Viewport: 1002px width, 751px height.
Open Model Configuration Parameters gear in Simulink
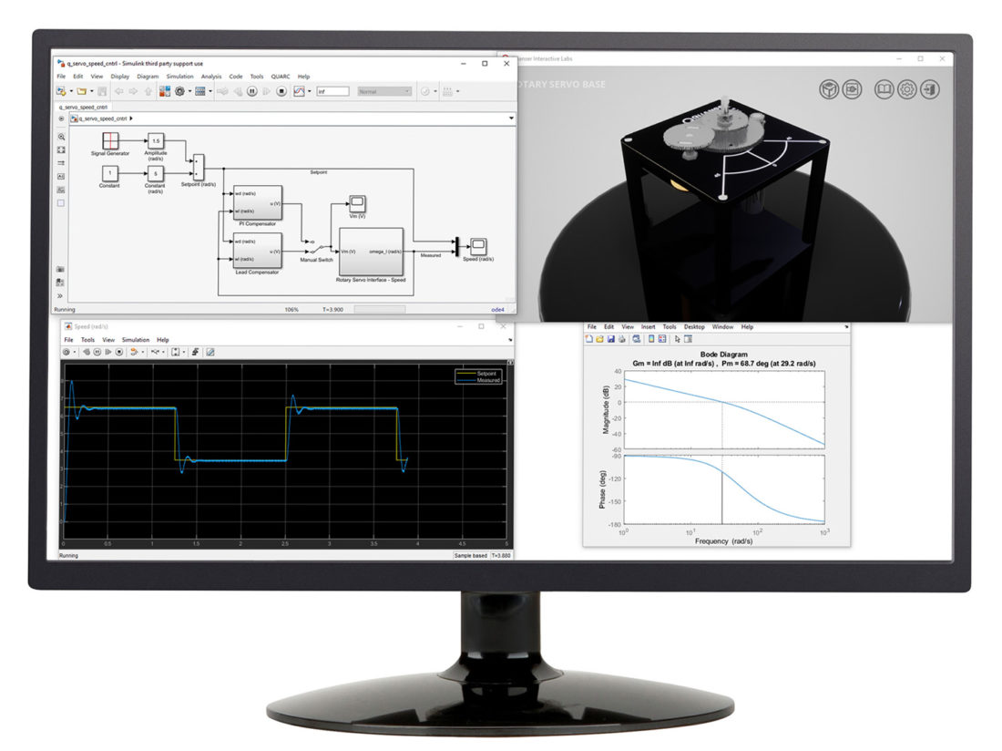click(x=179, y=91)
